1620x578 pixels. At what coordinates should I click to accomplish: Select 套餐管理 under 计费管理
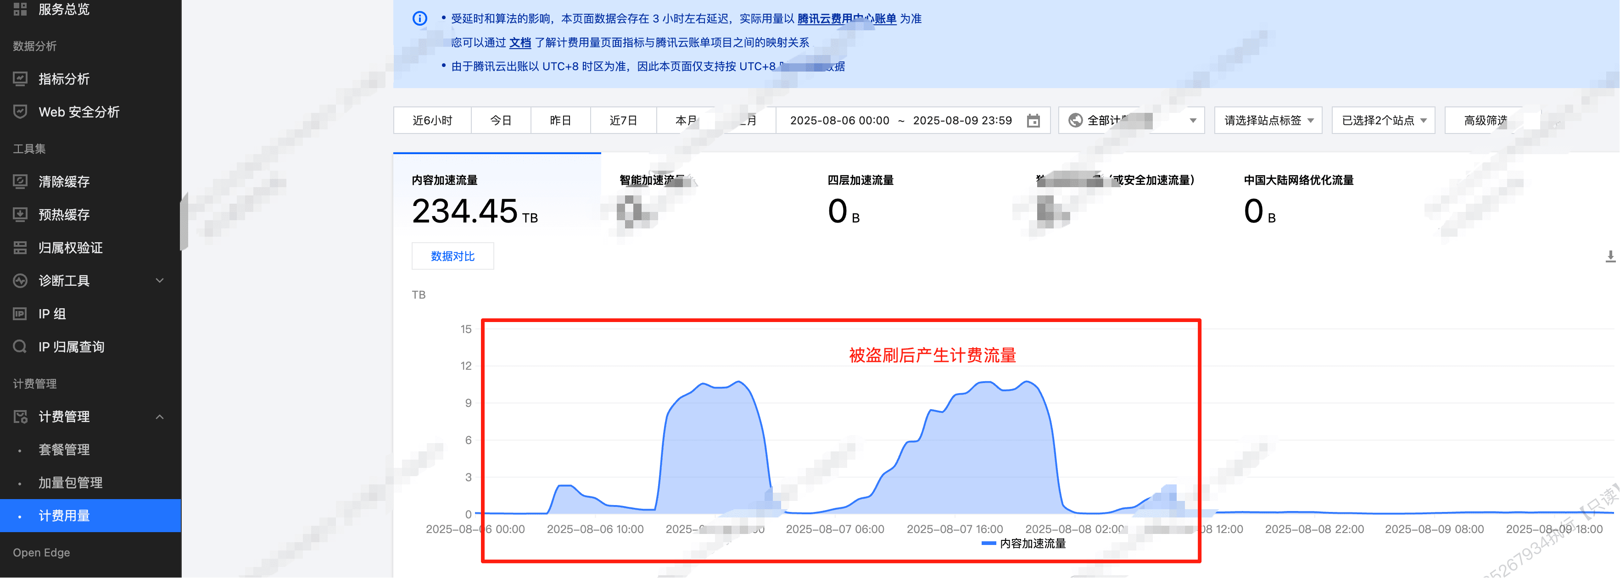click(x=64, y=450)
